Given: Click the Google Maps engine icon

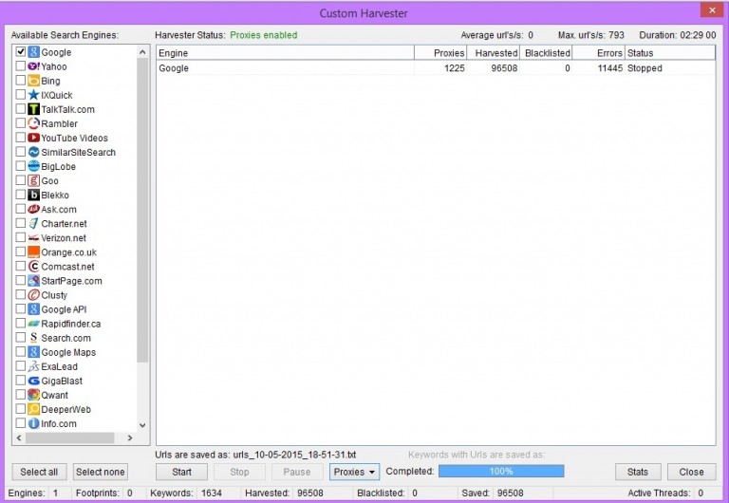Looking at the screenshot, I should [33, 352].
